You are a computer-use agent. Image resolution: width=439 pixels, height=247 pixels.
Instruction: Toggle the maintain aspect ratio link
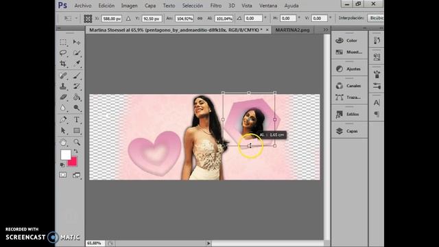tap(200, 19)
